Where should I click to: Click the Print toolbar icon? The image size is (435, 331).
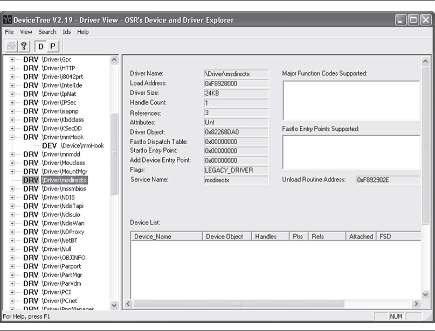(x=12, y=46)
